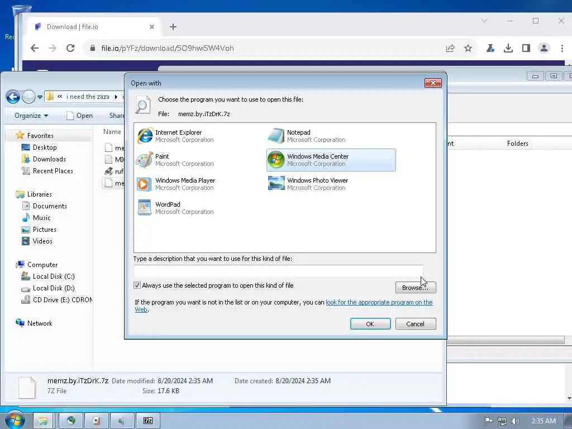Open Local Disk (C:)
572x429 pixels.
(x=54, y=277)
